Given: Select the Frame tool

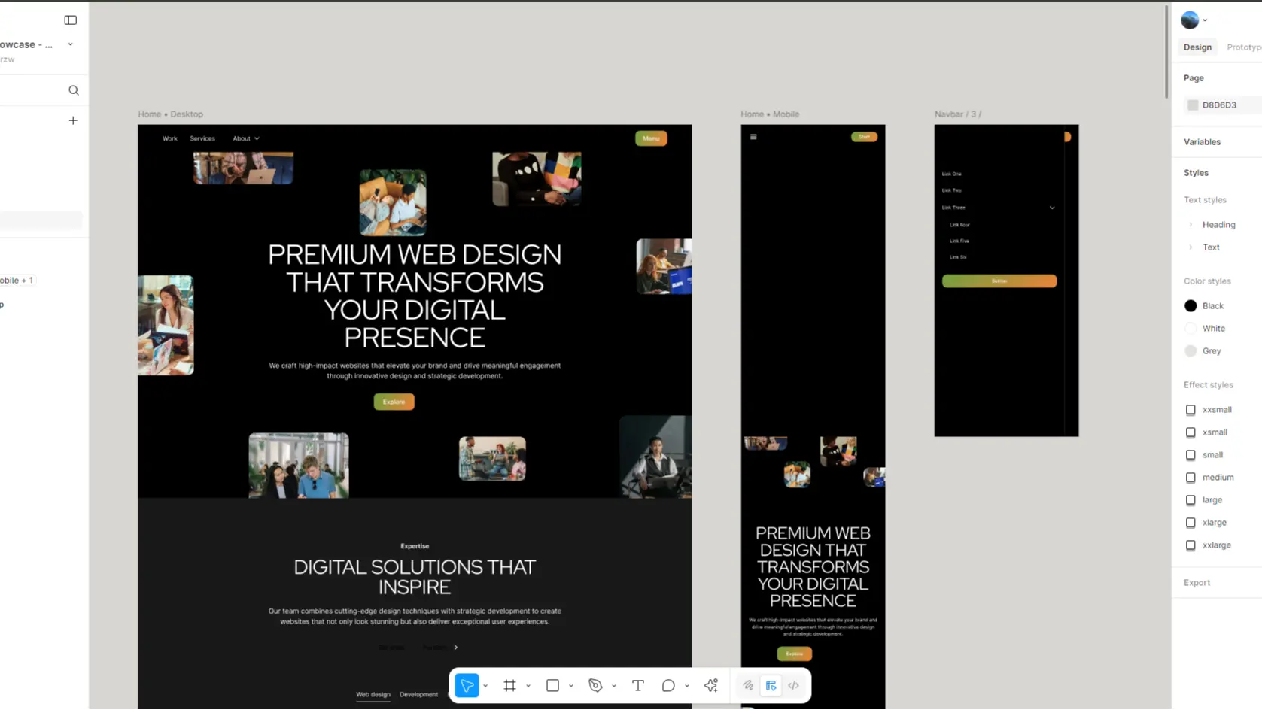Looking at the screenshot, I should point(509,685).
